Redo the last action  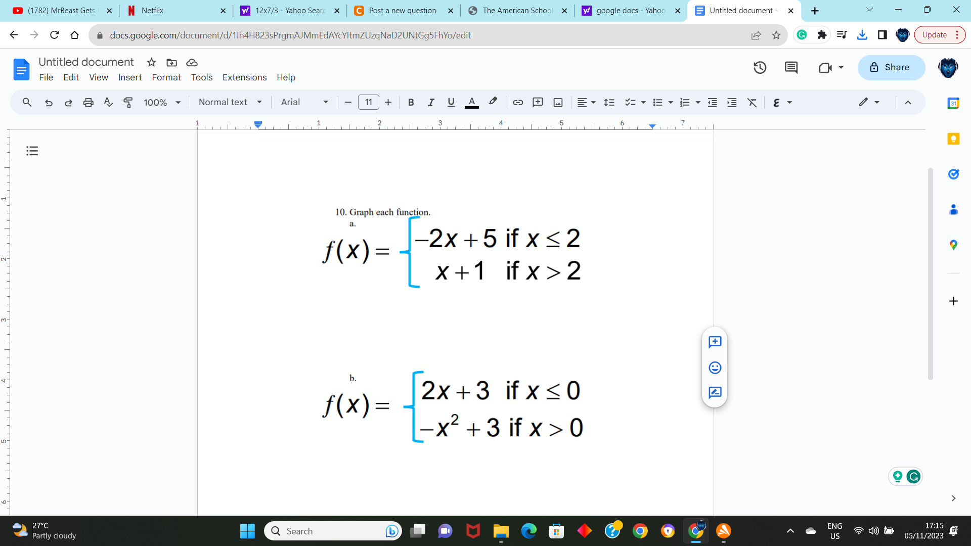(x=68, y=103)
